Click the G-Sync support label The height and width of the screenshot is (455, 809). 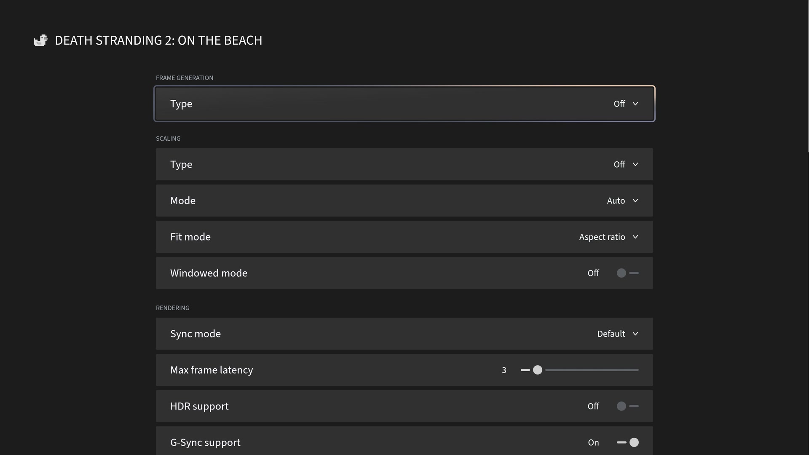pyautogui.click(x=205, y=442)
